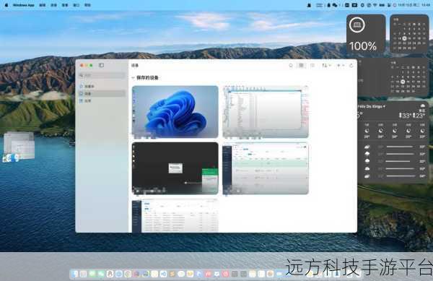
Task: Open the 帮助 menu in the menu bar
Action: point(87,5)
